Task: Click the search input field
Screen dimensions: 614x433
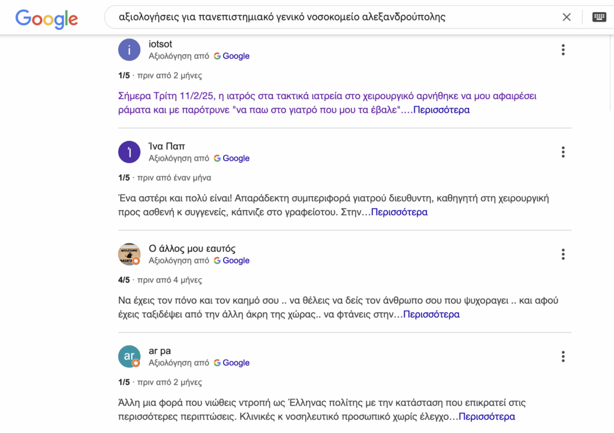Action: click(x=330, y=17)
